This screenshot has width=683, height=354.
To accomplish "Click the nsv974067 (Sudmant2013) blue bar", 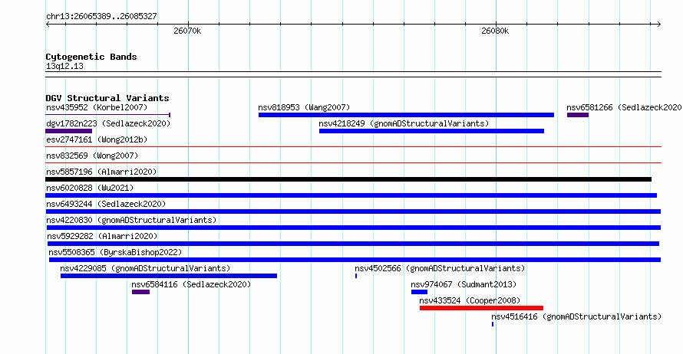I will [419, 292].
